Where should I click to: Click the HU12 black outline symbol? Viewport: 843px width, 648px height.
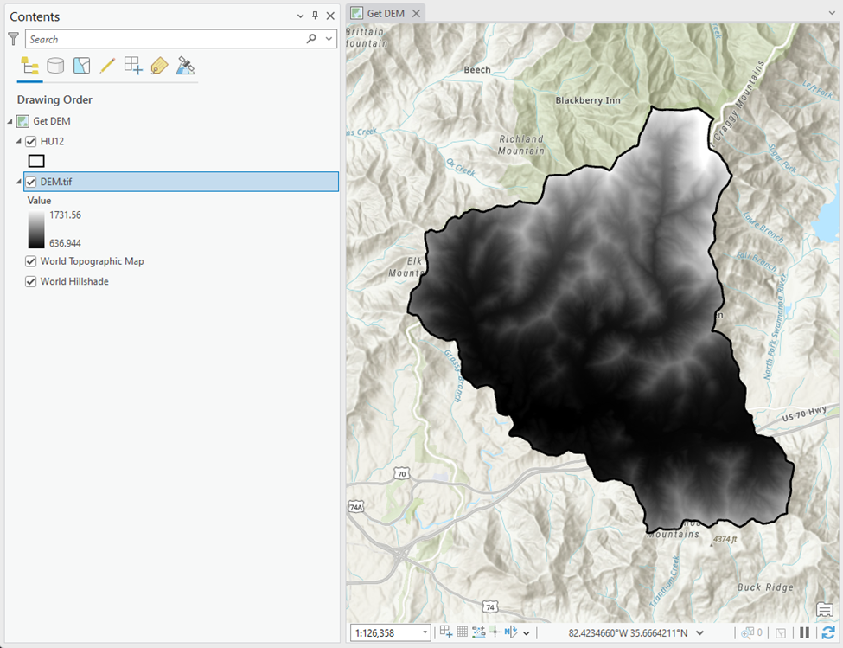pyautogui.click(x=36, y=161)
